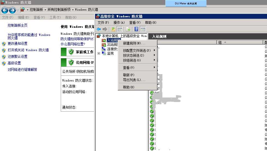267x151 pixels.
Task: Open the 还原默认设置 link
Action: [17, 56]
